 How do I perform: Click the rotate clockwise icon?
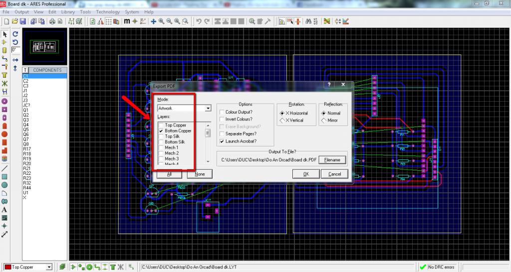click(15, 34)
